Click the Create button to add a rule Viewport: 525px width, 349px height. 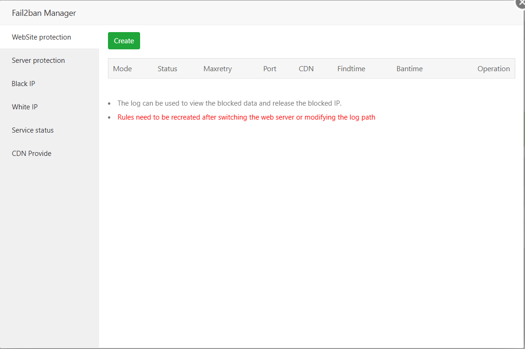[x=124, y=40]
